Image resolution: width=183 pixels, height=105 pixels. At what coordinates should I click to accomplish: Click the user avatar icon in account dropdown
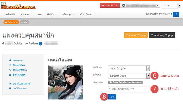tap(124, 5)
